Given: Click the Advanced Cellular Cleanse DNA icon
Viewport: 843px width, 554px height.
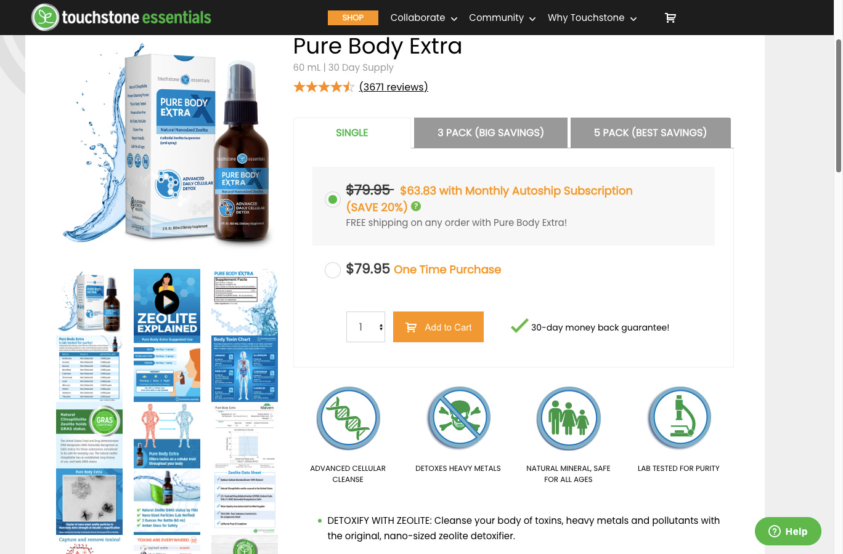Looking at the screenshot, I should point(348,419).
